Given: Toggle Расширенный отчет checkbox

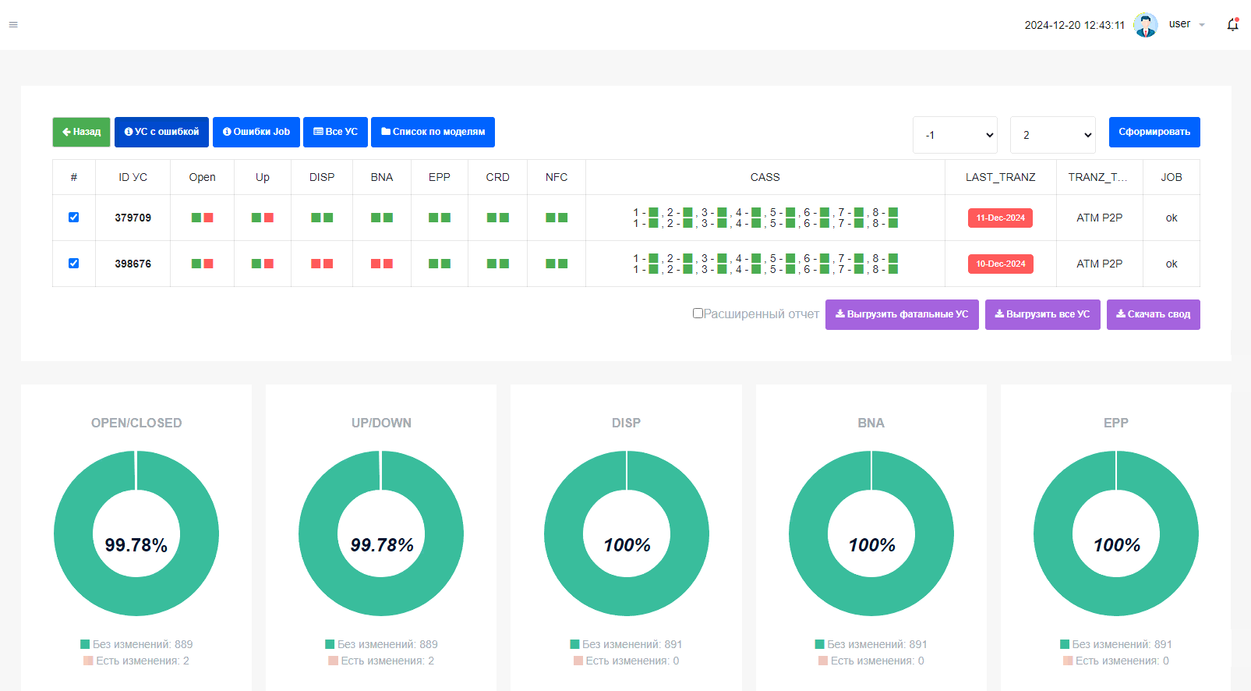Looking at the screenshot, I should point(698,313).
